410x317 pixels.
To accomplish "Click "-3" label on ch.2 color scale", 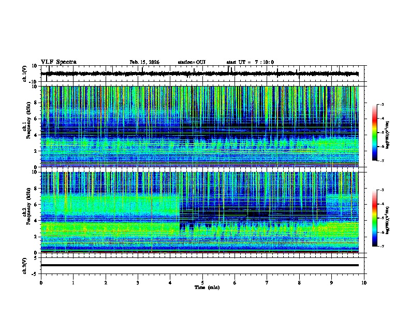I will [382, 190].
